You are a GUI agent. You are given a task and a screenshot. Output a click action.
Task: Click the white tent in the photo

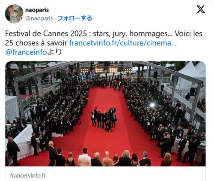[191, 76]
